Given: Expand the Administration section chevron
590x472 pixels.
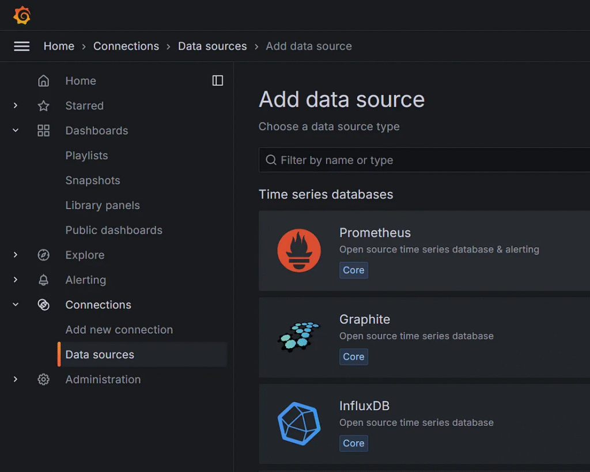Looking at the screenshot, I should tap(16, 379).
